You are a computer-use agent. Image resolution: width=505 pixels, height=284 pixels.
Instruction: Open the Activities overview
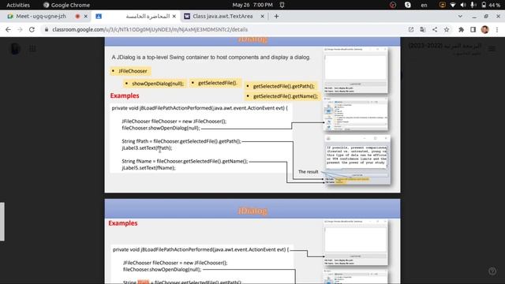coord(18,5)
